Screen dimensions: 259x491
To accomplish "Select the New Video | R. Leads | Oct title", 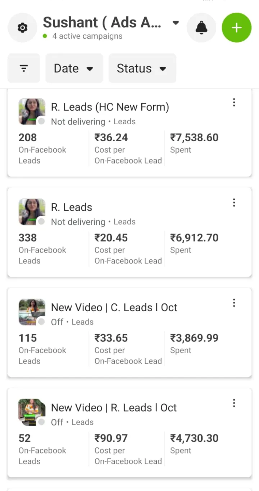I will point(114,407).
